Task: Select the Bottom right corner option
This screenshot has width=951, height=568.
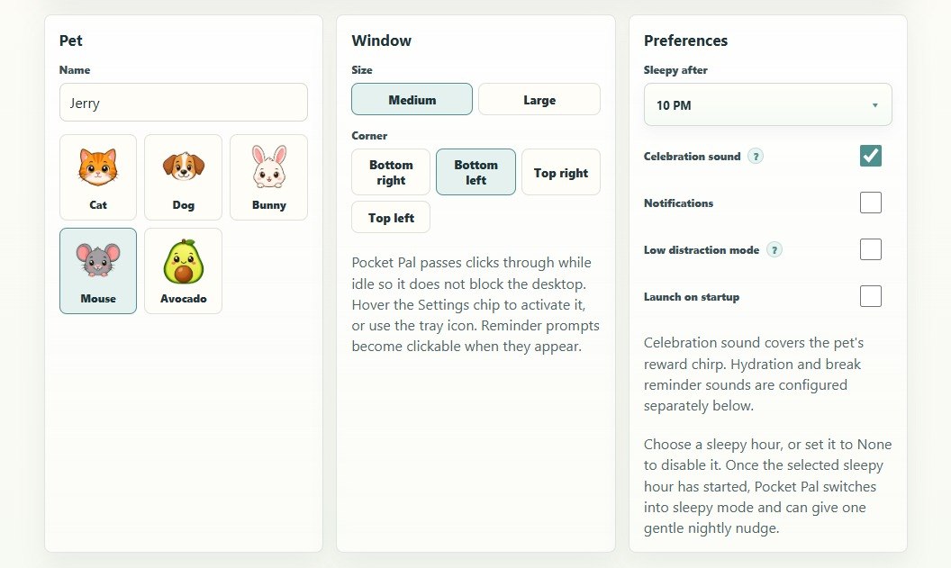Action: click(391, 172)
